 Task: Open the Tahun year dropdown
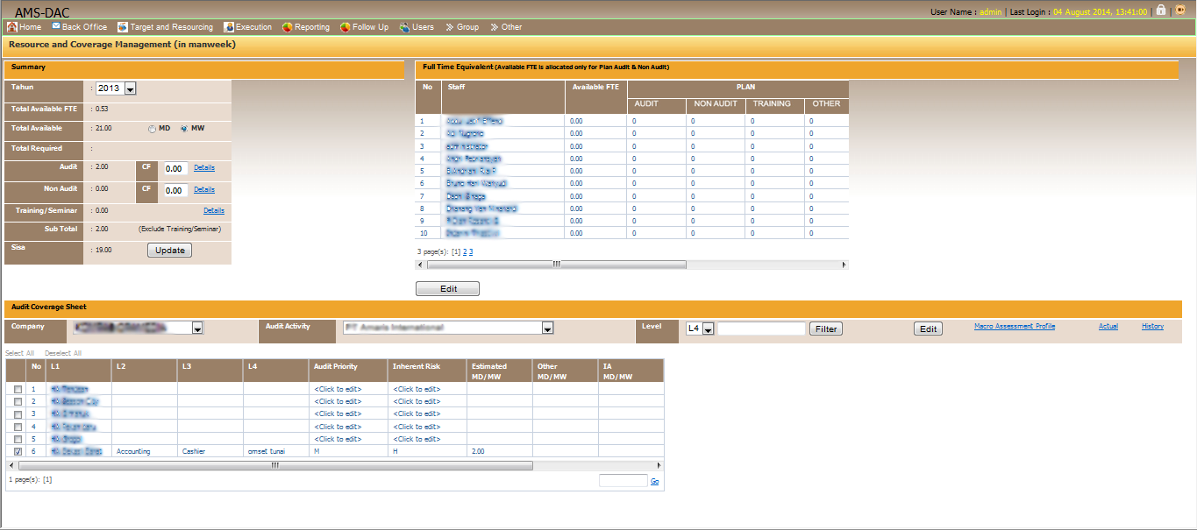131,88
